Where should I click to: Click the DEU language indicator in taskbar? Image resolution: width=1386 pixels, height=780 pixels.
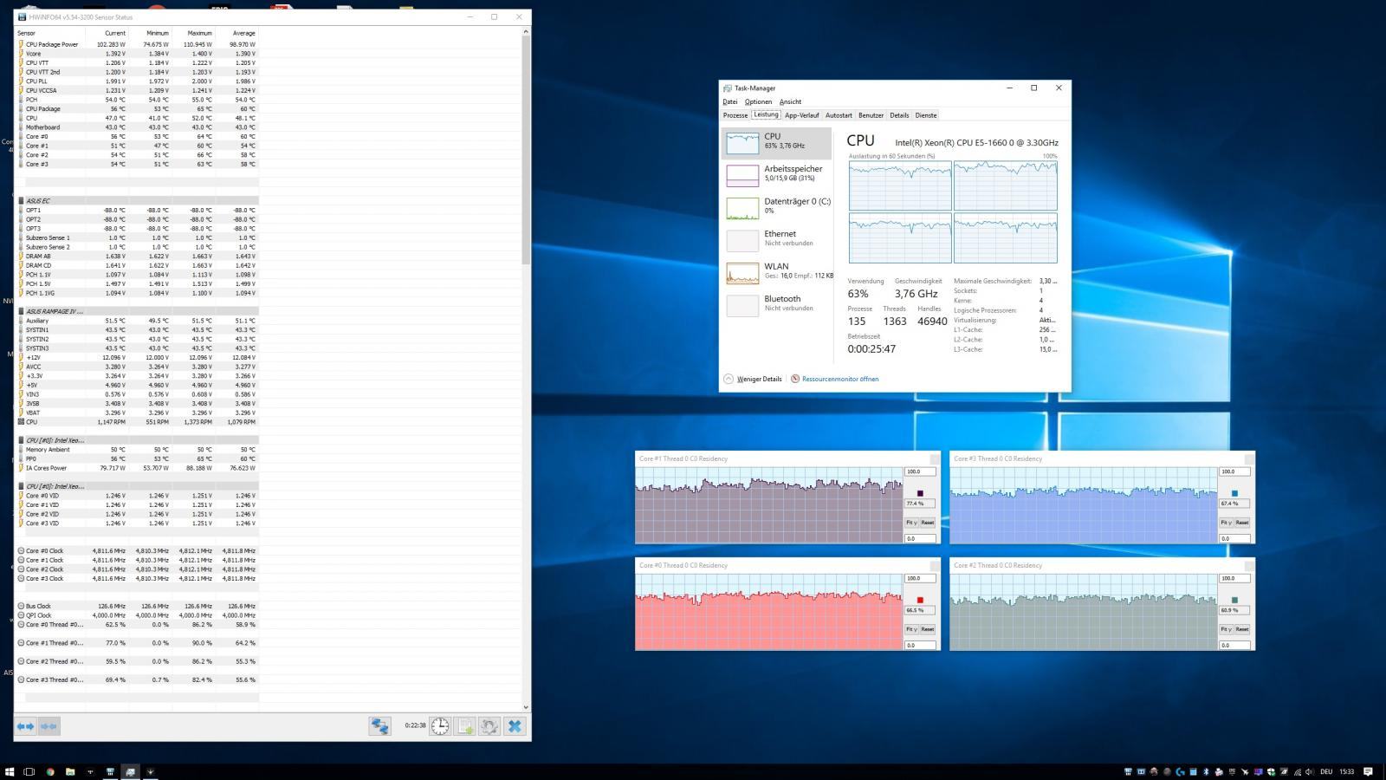1326,771
